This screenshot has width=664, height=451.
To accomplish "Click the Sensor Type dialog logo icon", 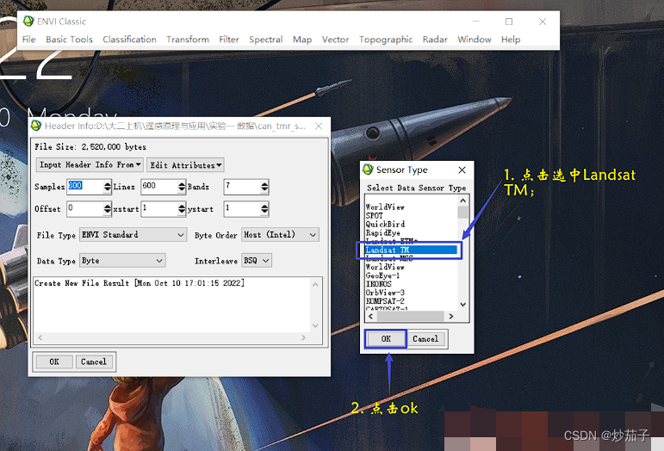I will 368,170.
